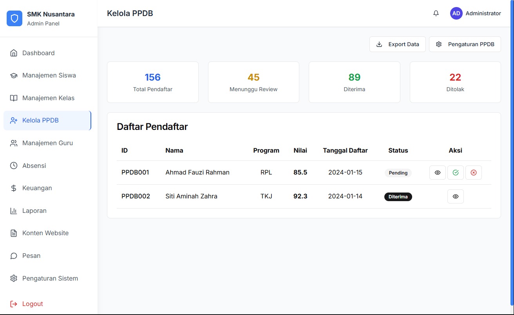The width and height of the screenshot is (514, 315).
Task: View details of Siti Aminah Zahra
Action: click(455, 196)
